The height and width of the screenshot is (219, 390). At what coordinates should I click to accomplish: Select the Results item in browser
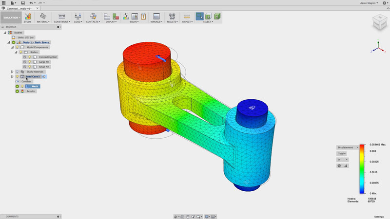click(30, 91)
